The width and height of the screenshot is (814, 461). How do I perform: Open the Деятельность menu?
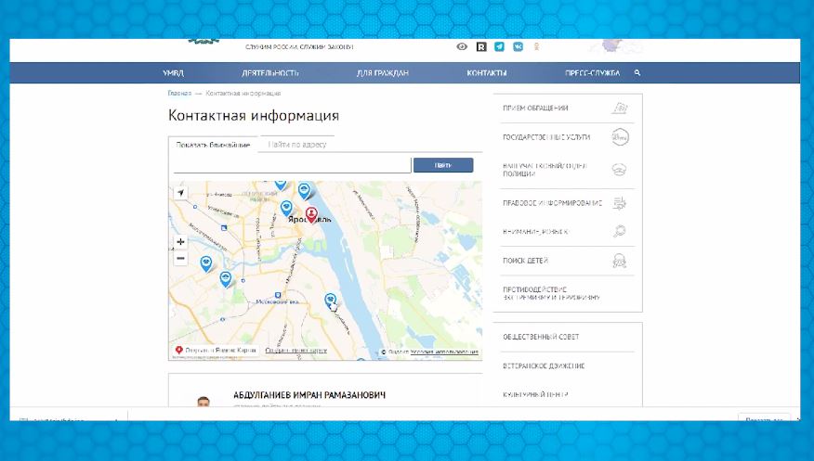pyautogui.click(x=270, y=73)
